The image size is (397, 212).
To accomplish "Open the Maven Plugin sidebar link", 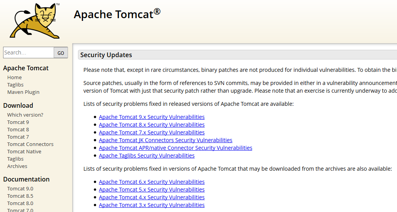I will 23,92.
